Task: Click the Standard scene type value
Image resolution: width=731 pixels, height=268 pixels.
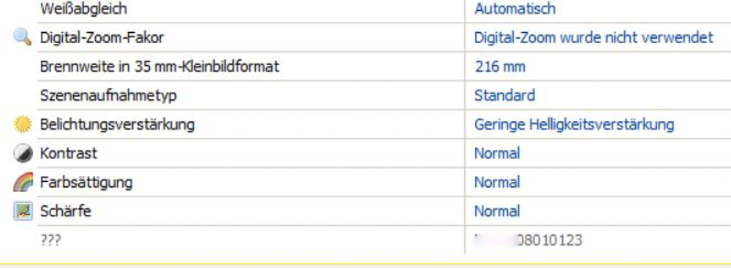Action: (x=504, y=96)
